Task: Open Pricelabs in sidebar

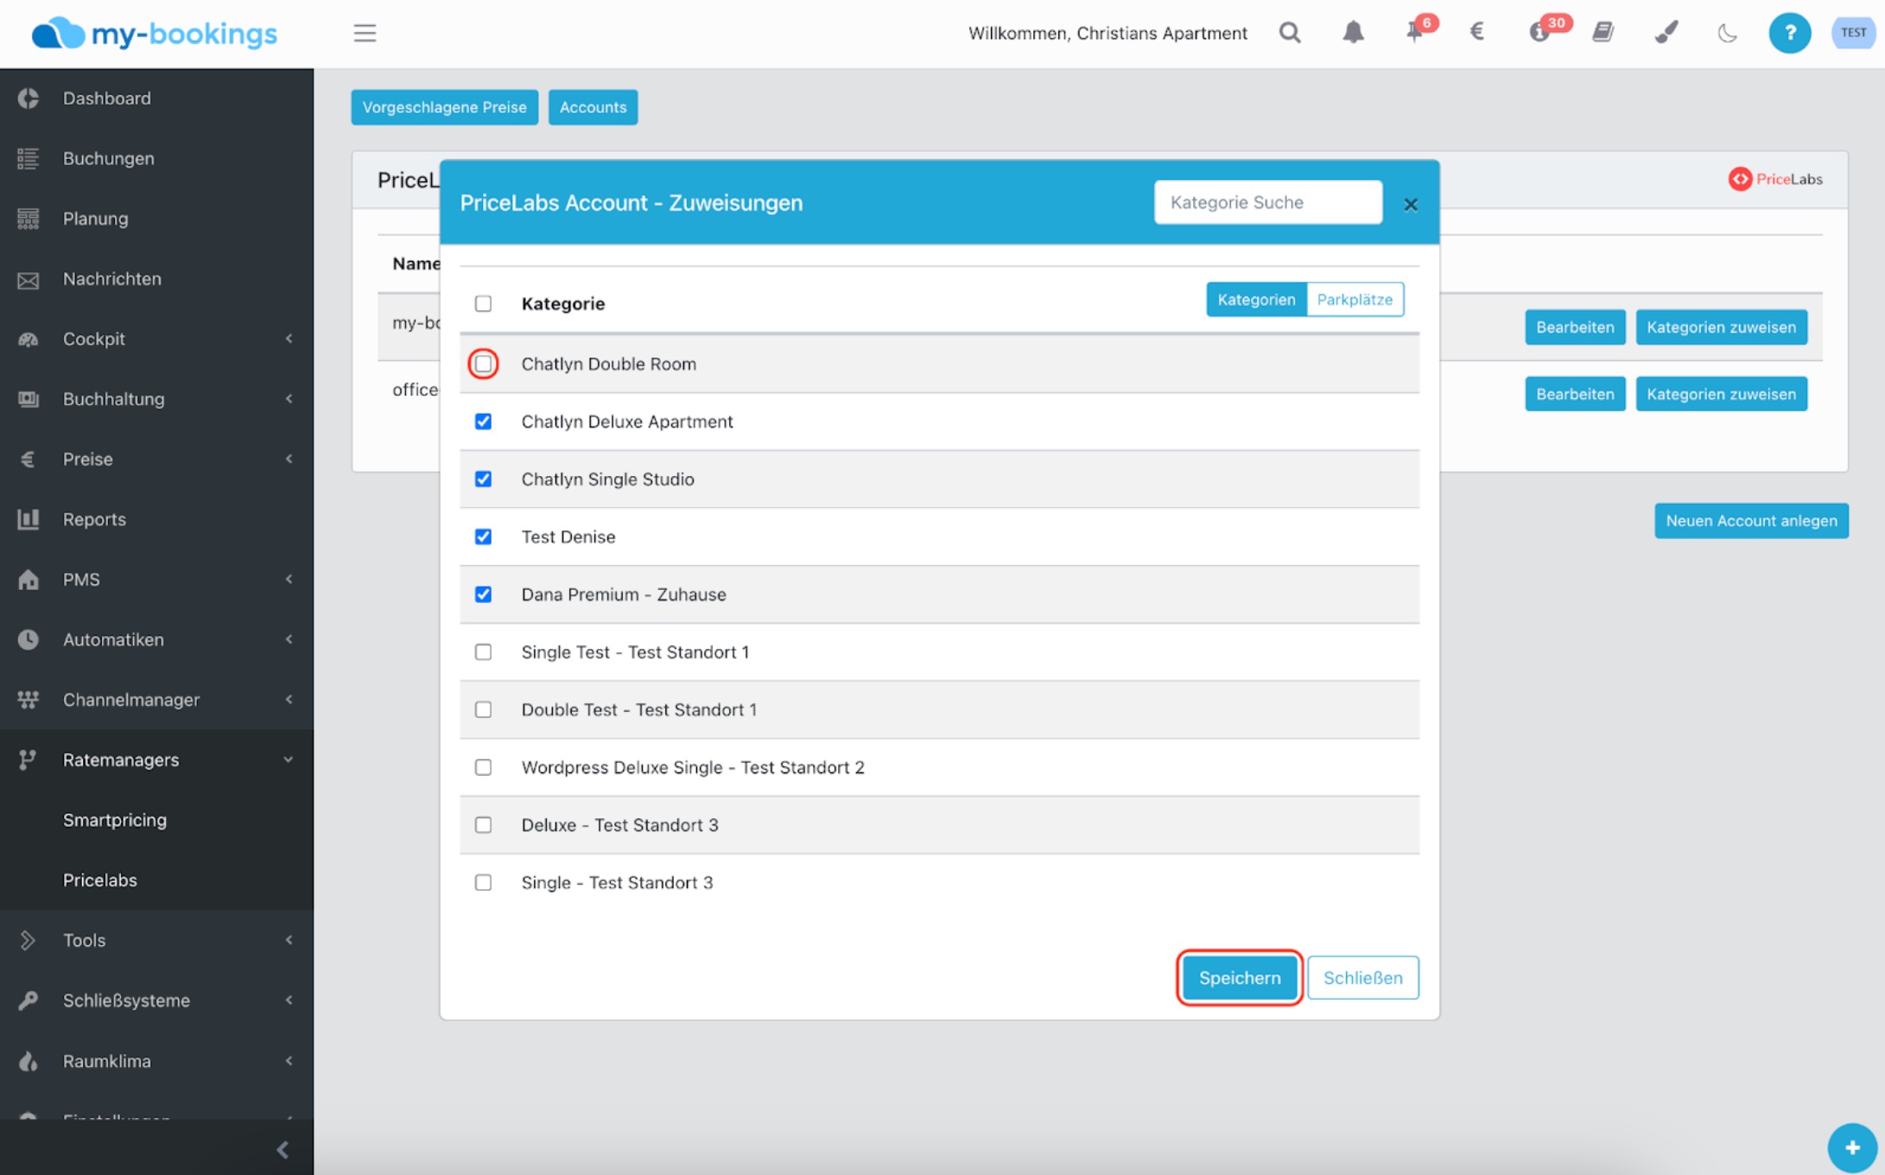Action: point(100,880)
